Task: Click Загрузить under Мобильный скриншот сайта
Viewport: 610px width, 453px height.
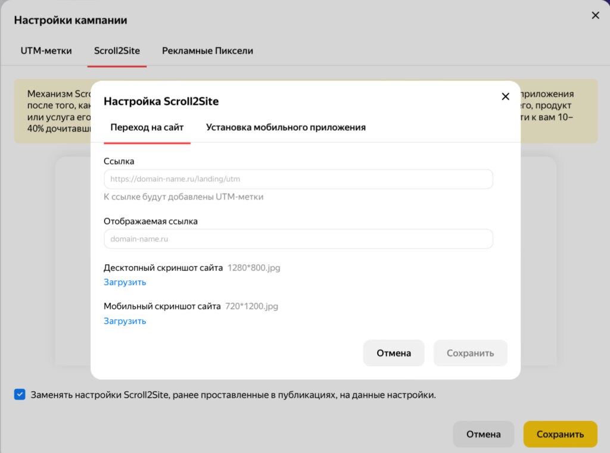Action: (125, 321)
